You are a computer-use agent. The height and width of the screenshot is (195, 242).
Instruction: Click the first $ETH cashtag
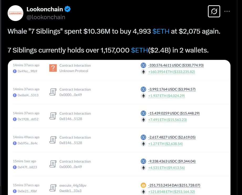coord(161,31)
